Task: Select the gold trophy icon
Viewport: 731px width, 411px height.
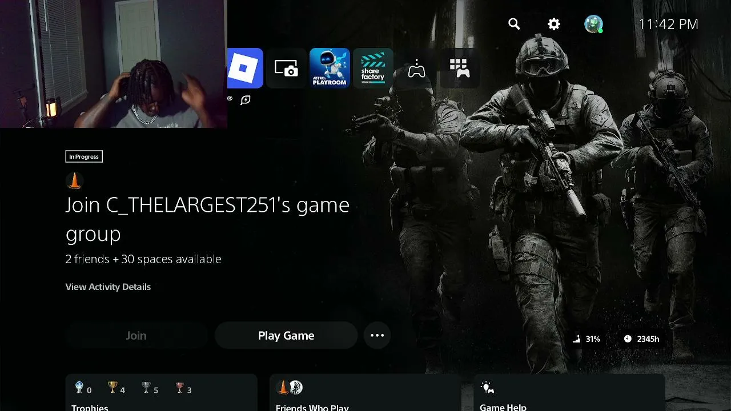Action: (x=113, y=388)
